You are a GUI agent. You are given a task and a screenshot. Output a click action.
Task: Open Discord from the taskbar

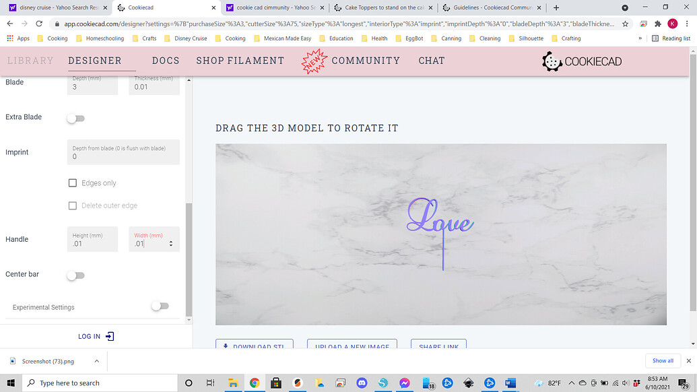360,383
